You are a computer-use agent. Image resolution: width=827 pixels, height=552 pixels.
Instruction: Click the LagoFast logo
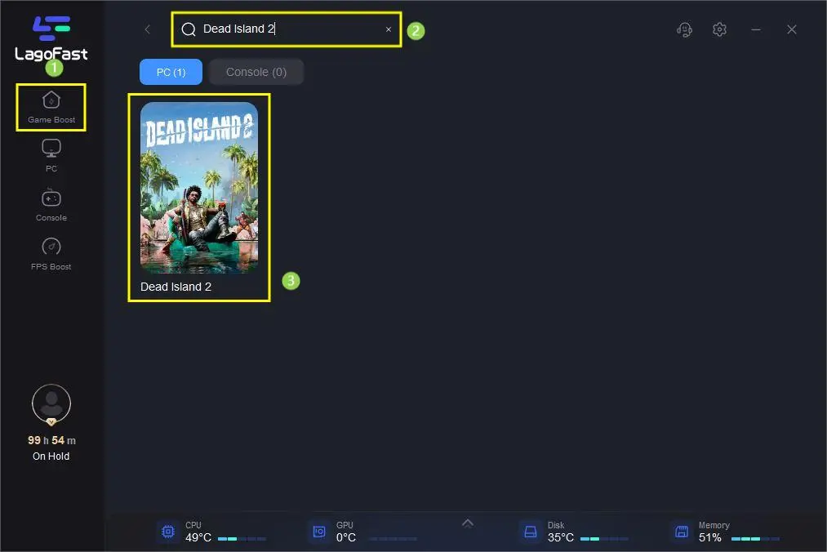[51, 38]
